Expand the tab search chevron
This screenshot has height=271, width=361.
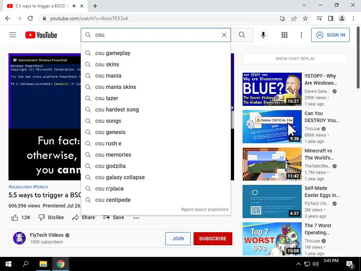[x=304, y=5]
